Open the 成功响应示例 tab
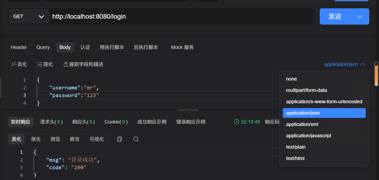 (x=152, y=122)
